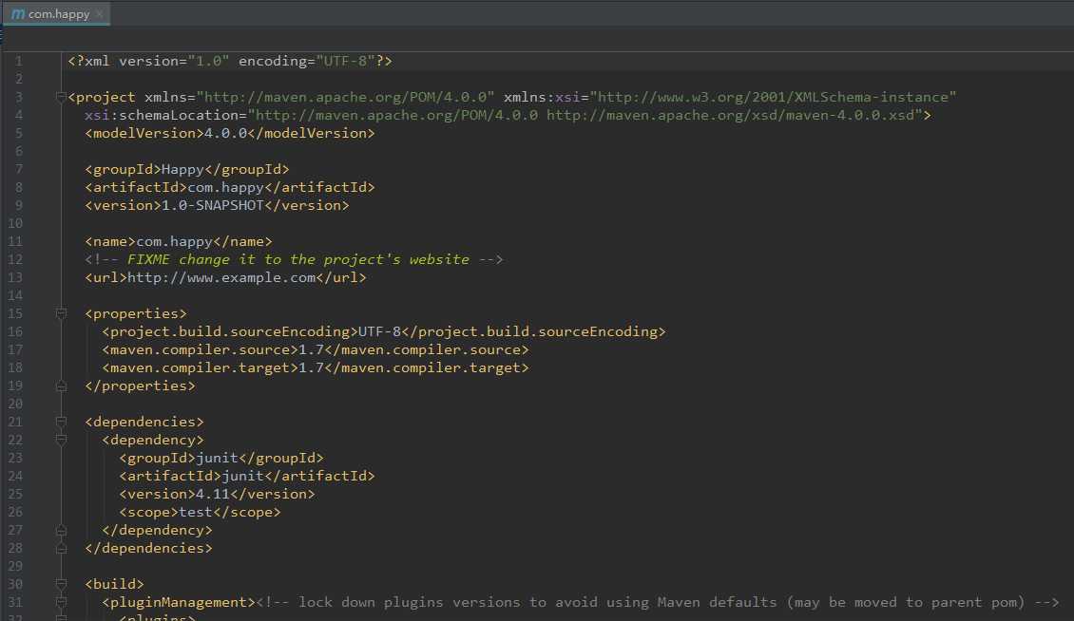1074x621 pixels.
Task: Select the com.happy editor tab
Action: 56,13
